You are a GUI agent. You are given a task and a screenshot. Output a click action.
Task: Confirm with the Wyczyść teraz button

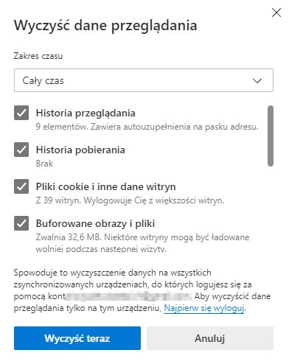77,338
